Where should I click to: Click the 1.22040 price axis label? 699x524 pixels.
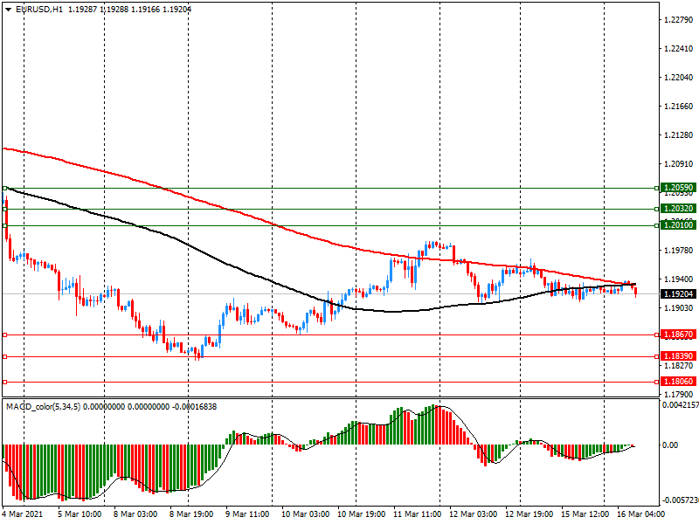click(679, 78)
